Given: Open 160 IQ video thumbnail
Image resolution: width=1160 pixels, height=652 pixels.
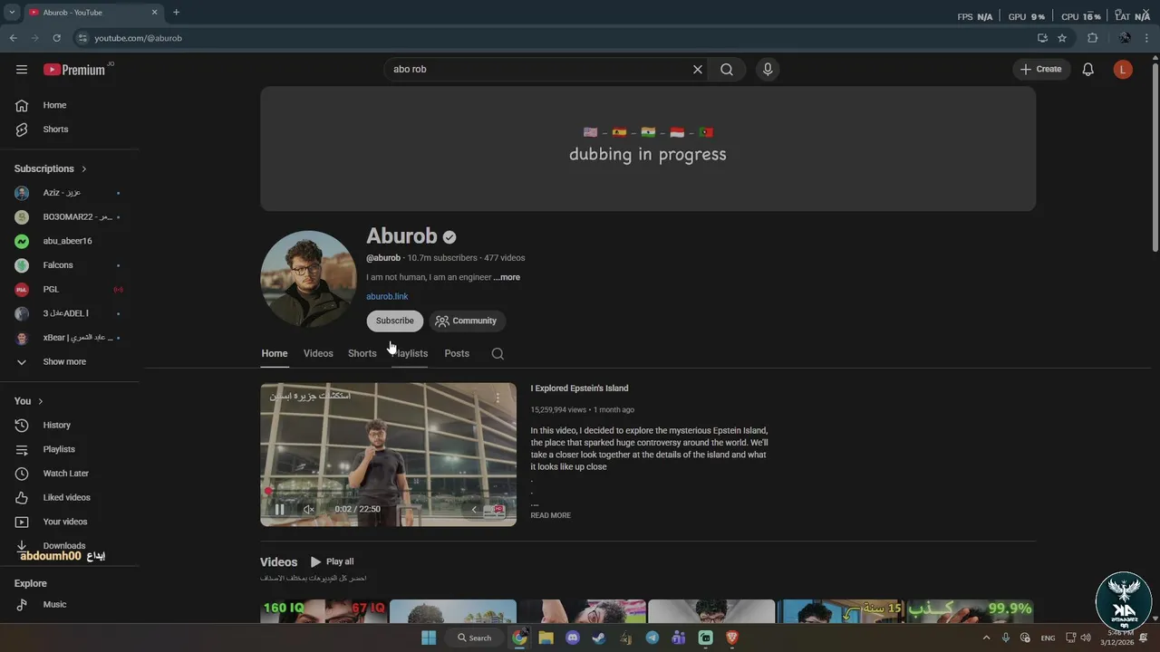Looking at the screenshot, I should tap(324, 611).
